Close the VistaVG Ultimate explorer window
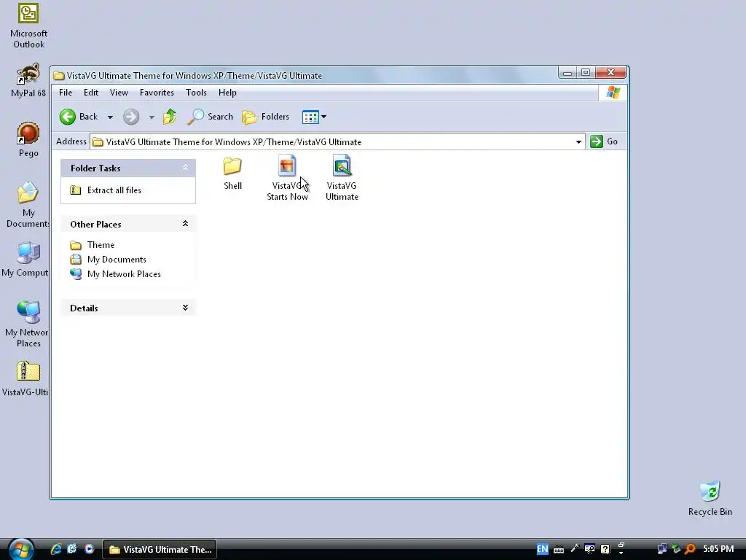This screenshot has width=746, height=560. point(611,72)
